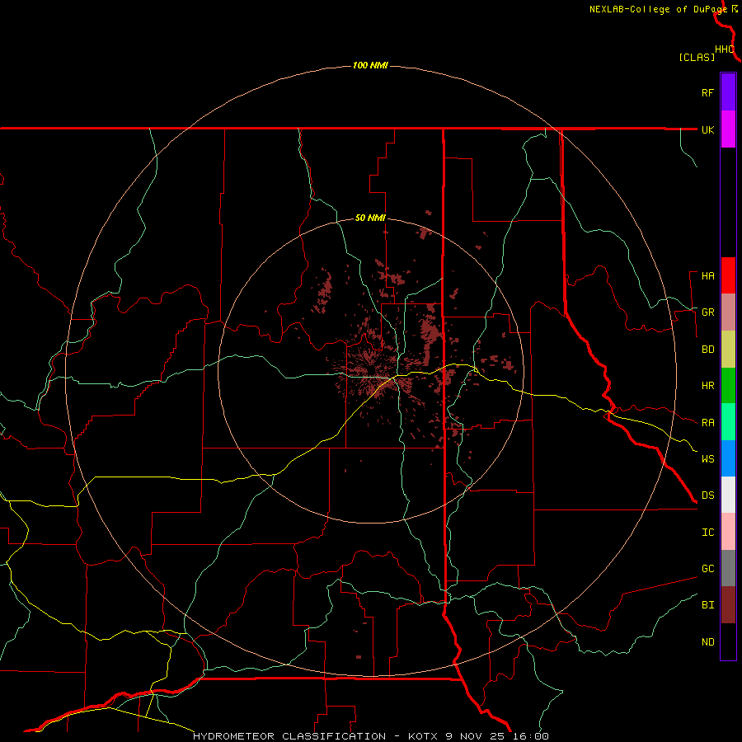
Task: Click the Hydrometeor Classification KOTX caption
Action: [x=370, y=736]
